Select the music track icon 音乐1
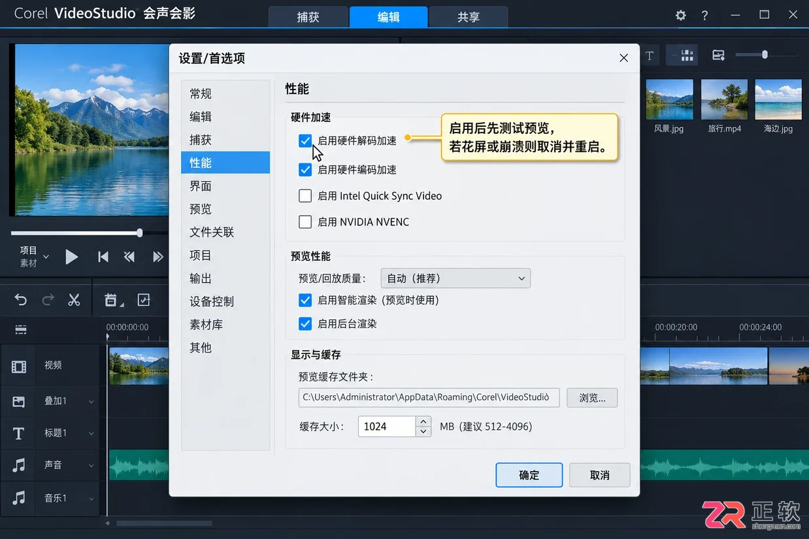The height and width of the screenshot is (539, 809). point(19,498)
